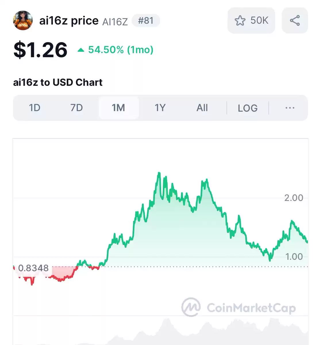
Task: Select the 1M chart range
Action: 118,108
